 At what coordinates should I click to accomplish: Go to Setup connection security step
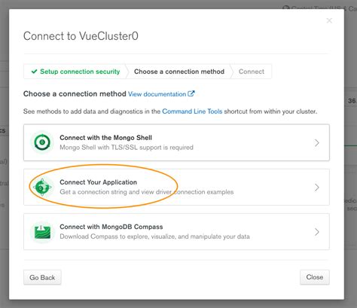click(x=75, y=72)
